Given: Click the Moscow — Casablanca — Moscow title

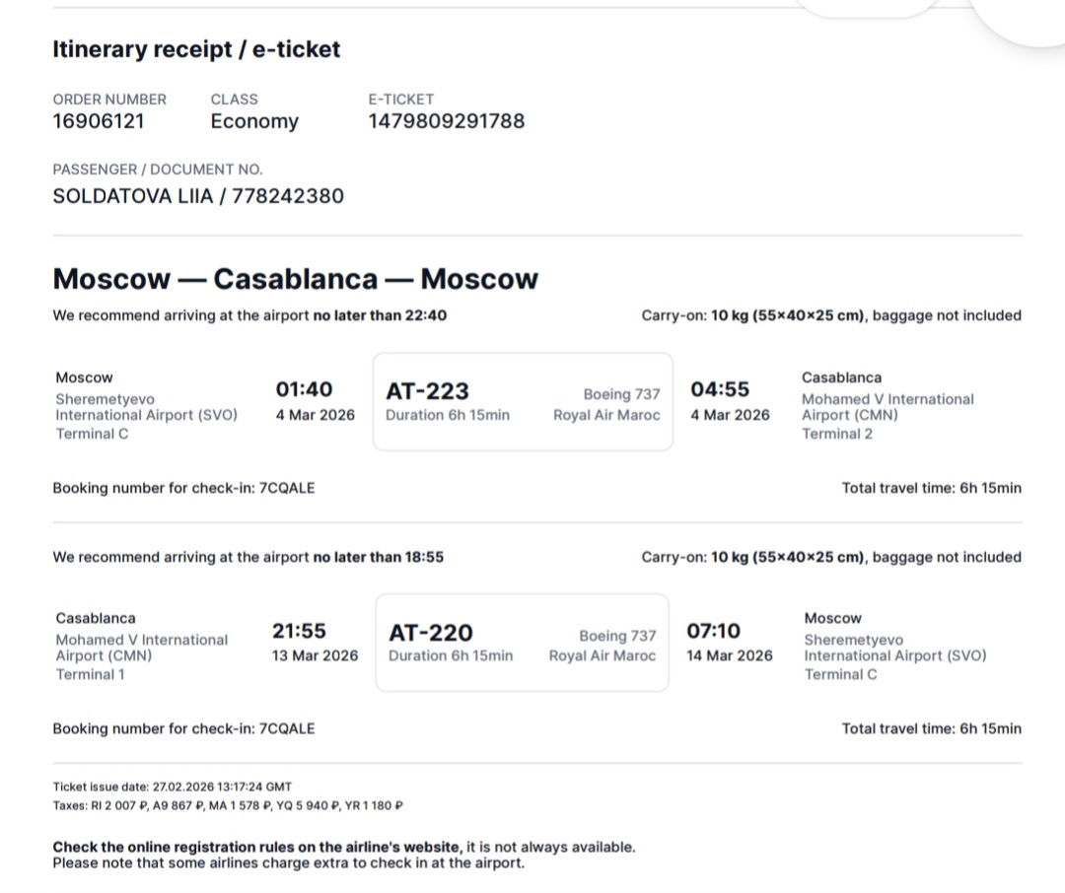Looking at the screenshot, I should [x=295, y=279].
